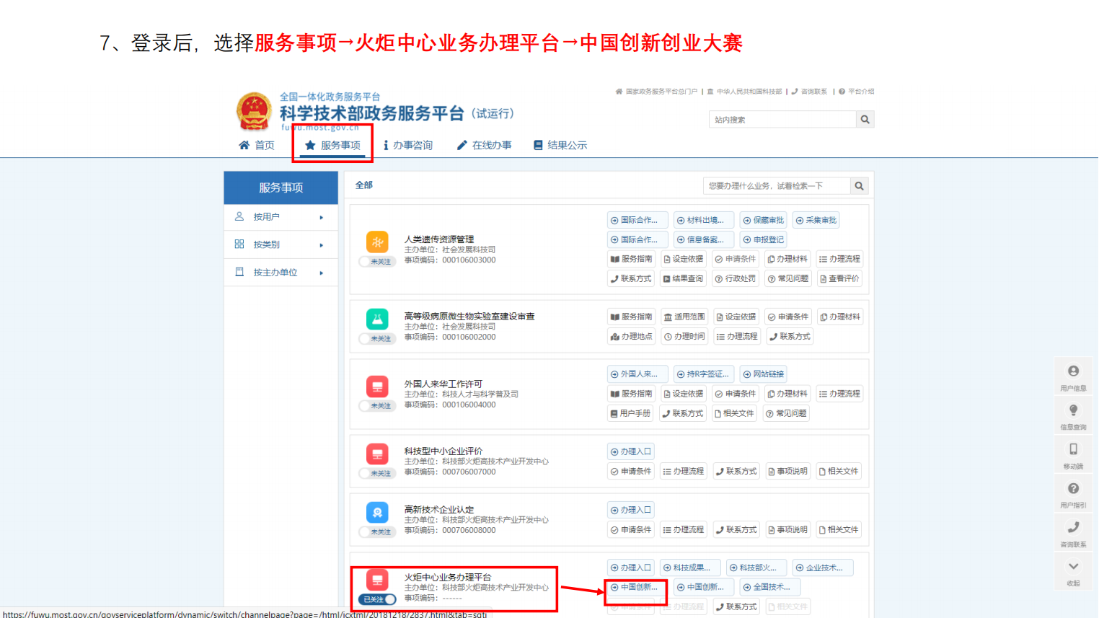Screen dimensions: 1099x618
Task: Open 科技成果 entry in 火炬中心业务办理平台
Action: coord(690,568)
